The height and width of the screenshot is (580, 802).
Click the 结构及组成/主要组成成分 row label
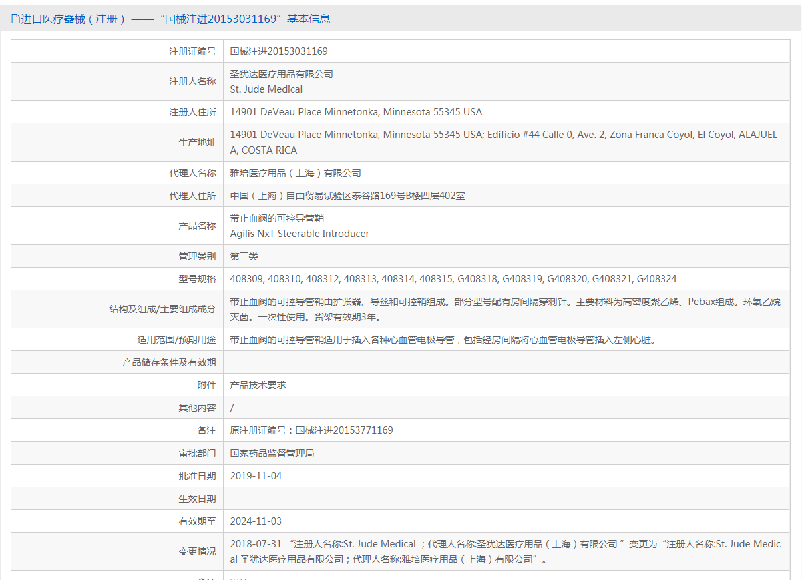point(162,309)
